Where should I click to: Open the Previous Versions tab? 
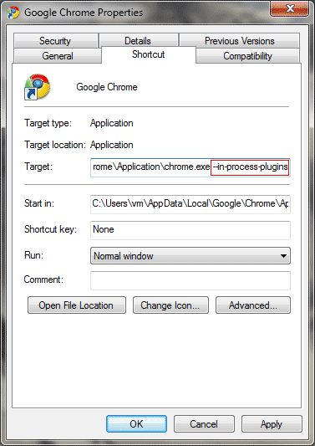tap(239, 41)
